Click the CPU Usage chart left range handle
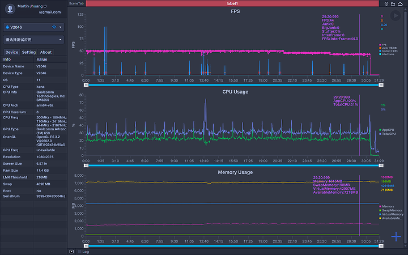408x255 pixels. click(86, 165)
